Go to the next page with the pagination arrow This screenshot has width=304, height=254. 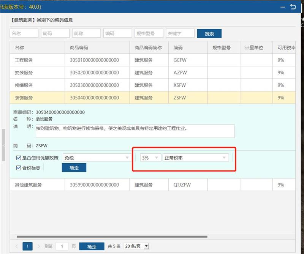[x=38, y=246]
